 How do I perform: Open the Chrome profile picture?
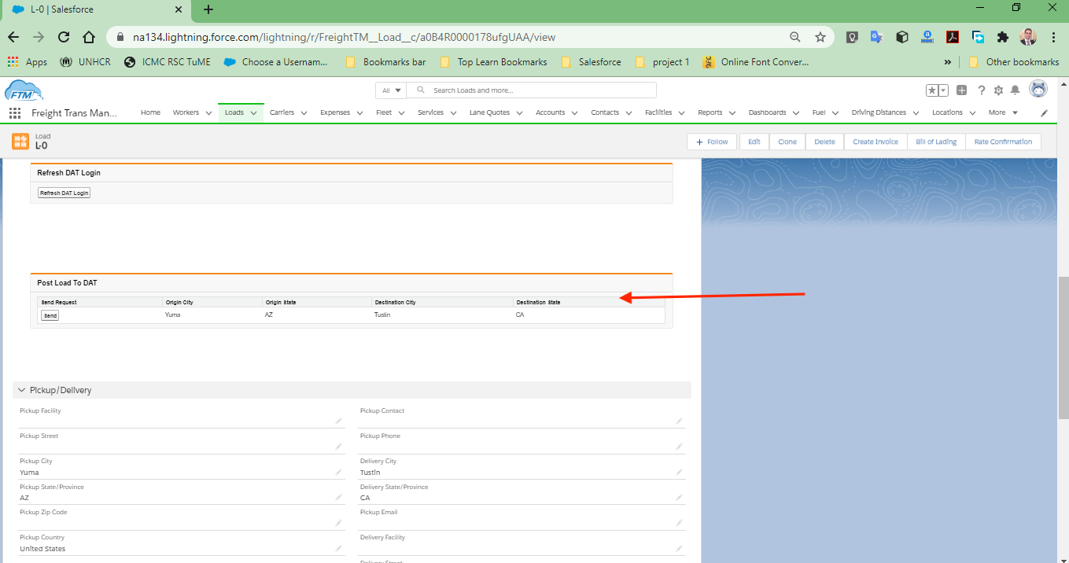(x=1028, y=37)
